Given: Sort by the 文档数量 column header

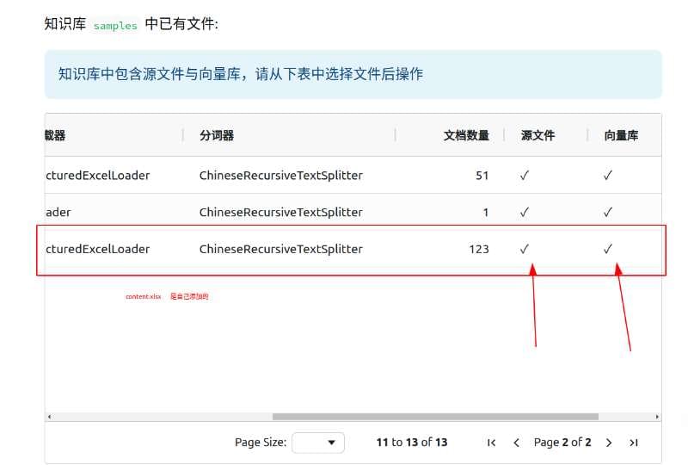Looking at the screenshot, I should [466, 135].
